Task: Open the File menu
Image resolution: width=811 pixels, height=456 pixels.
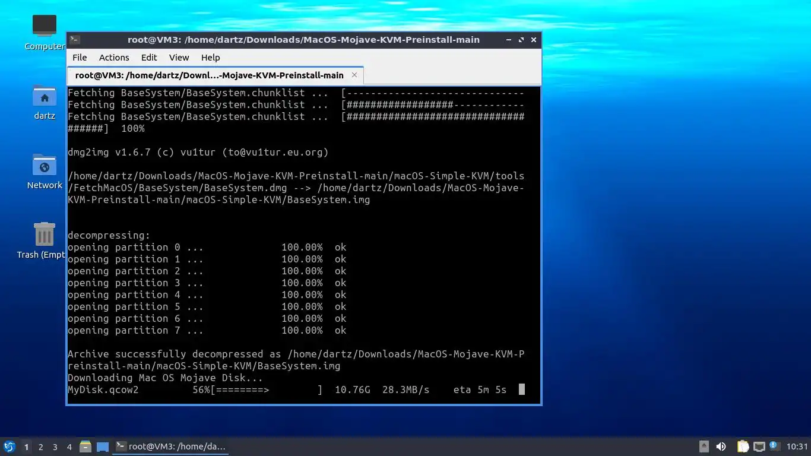Action: tap(80, 58)
